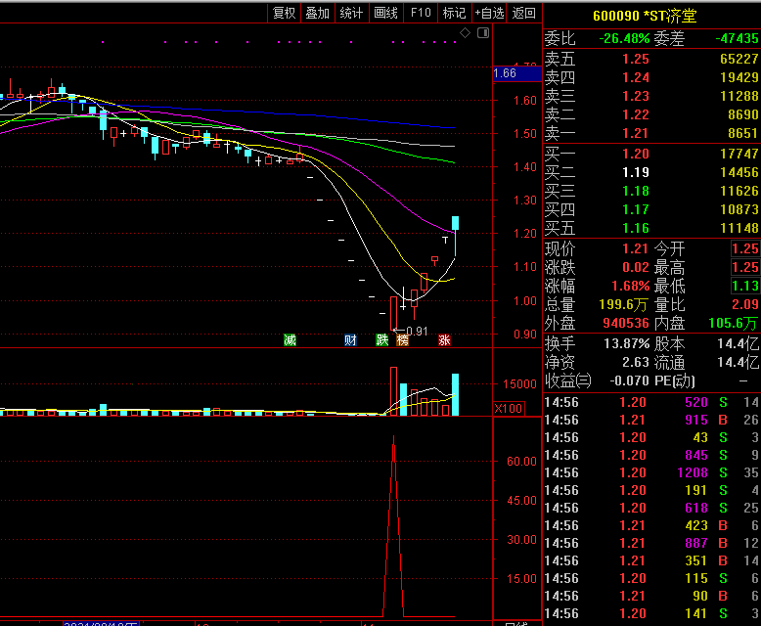Click 外盘 value 940536
Viewport: 761px width, 626px height.
point(626,323)
